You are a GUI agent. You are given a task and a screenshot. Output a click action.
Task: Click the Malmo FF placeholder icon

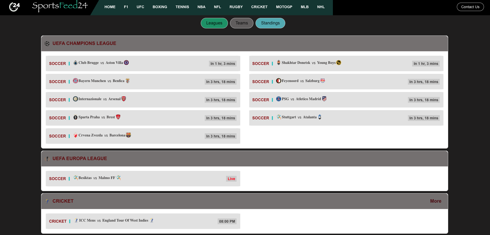tap(119, 178)
